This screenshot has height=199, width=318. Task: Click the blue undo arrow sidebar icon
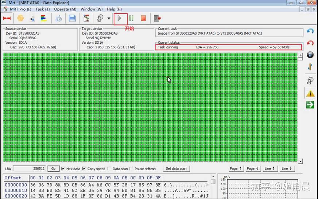tap(310, 31)
